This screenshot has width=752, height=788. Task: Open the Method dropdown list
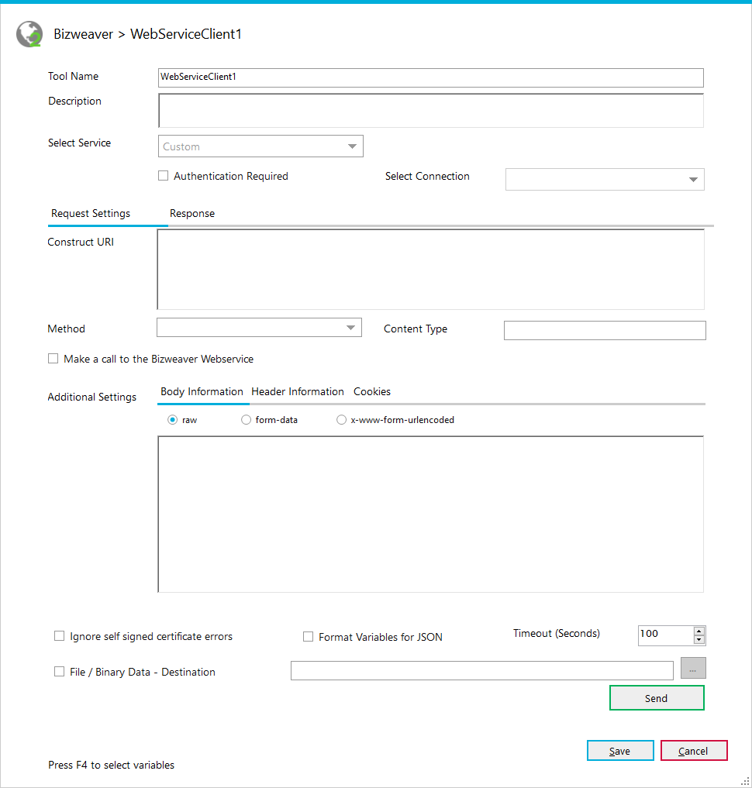click(259, 328)
